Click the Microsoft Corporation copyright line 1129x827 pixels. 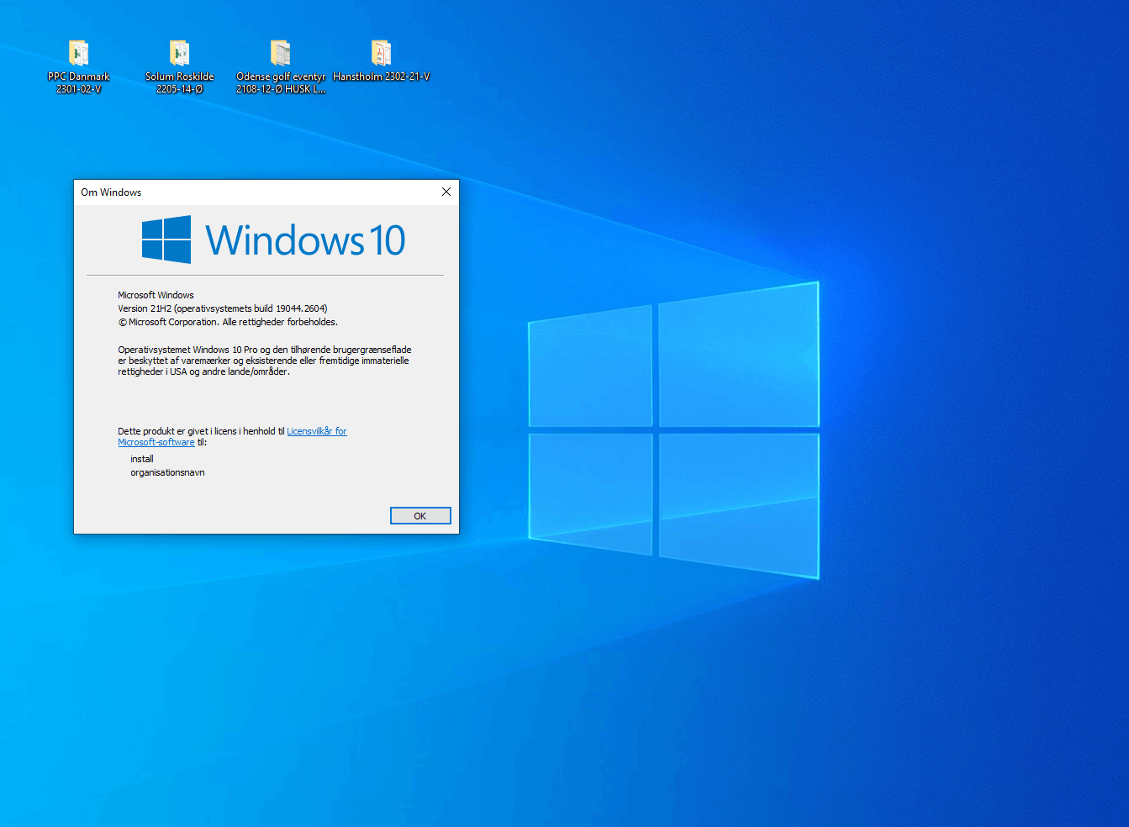tap(228, 322)
